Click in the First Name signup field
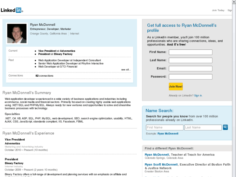Viewport: 236px width, 177px height. tap(191, 52)
